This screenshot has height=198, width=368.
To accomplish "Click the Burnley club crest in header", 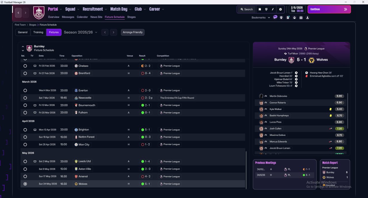I will point(39,13).
